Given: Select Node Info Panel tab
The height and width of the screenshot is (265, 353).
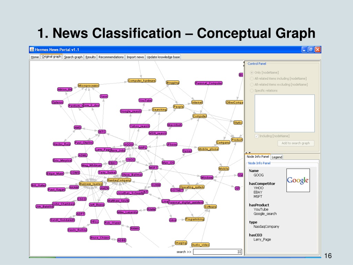Looking at the screenshot, I should (x=258, y=157).
